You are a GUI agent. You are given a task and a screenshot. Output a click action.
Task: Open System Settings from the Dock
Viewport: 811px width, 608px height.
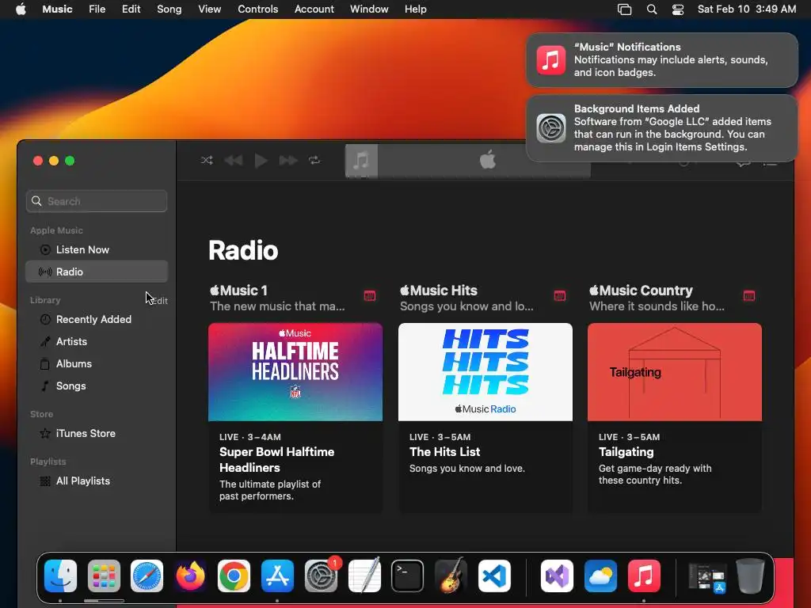[321, 576]
